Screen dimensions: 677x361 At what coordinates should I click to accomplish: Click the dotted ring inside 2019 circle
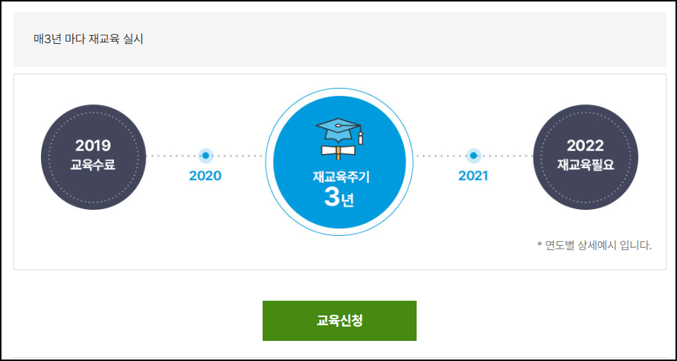click(x=93, y=112)
